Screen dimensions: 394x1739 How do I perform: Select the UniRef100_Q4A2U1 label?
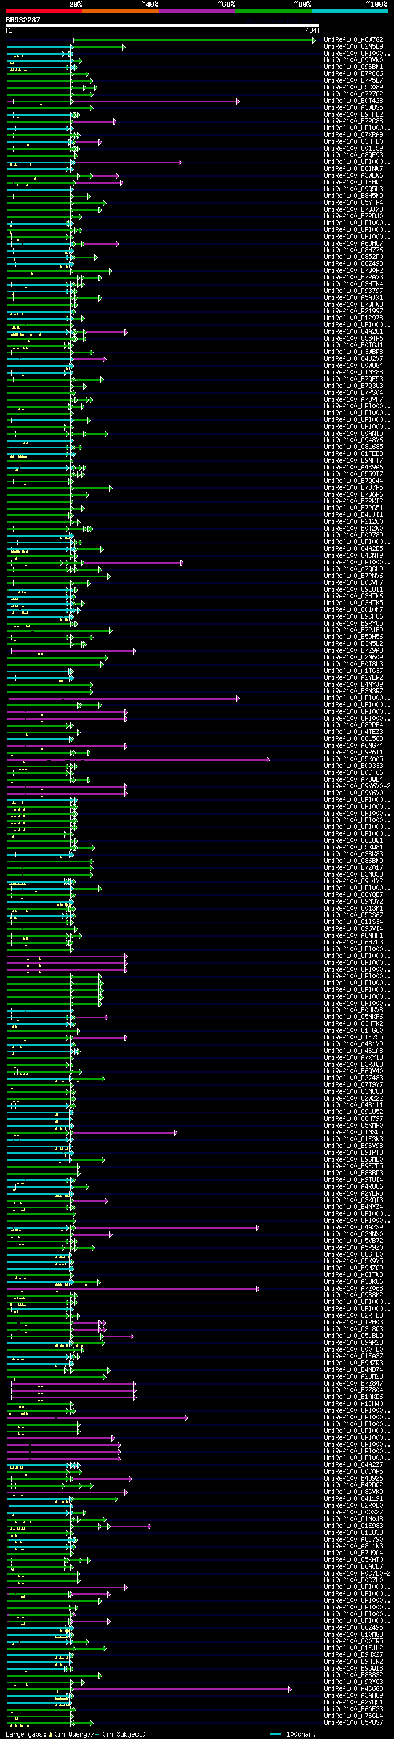click(x=353, y=331)
